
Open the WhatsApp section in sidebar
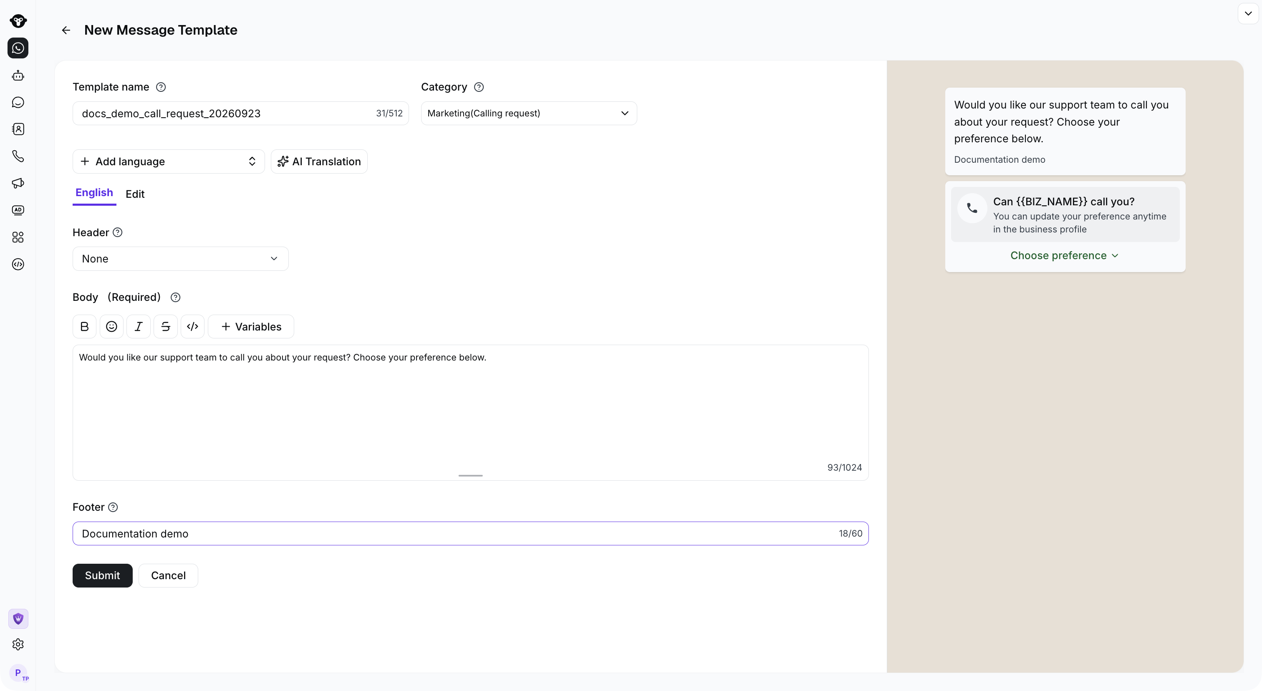[x=18, y=48]
